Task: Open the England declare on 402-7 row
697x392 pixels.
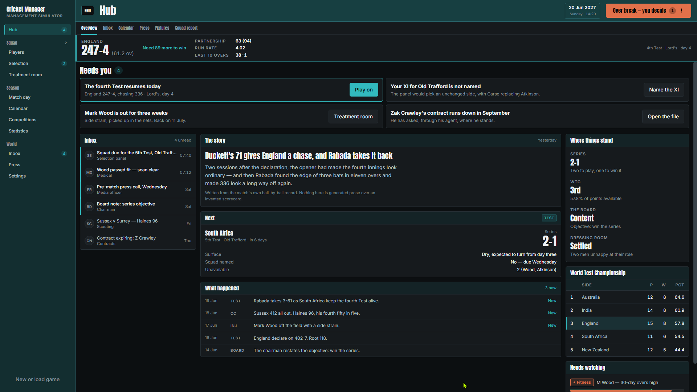Action: (x=380, y=338)
